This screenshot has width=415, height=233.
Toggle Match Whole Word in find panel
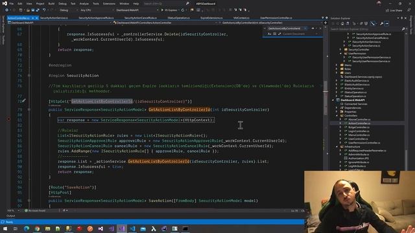(274, 34)
